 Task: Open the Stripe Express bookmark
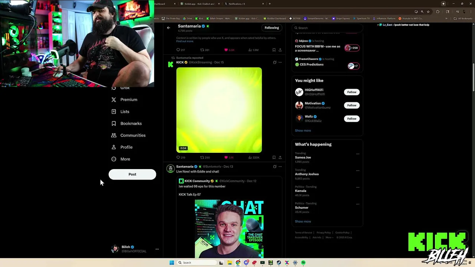tap(341, 19)
